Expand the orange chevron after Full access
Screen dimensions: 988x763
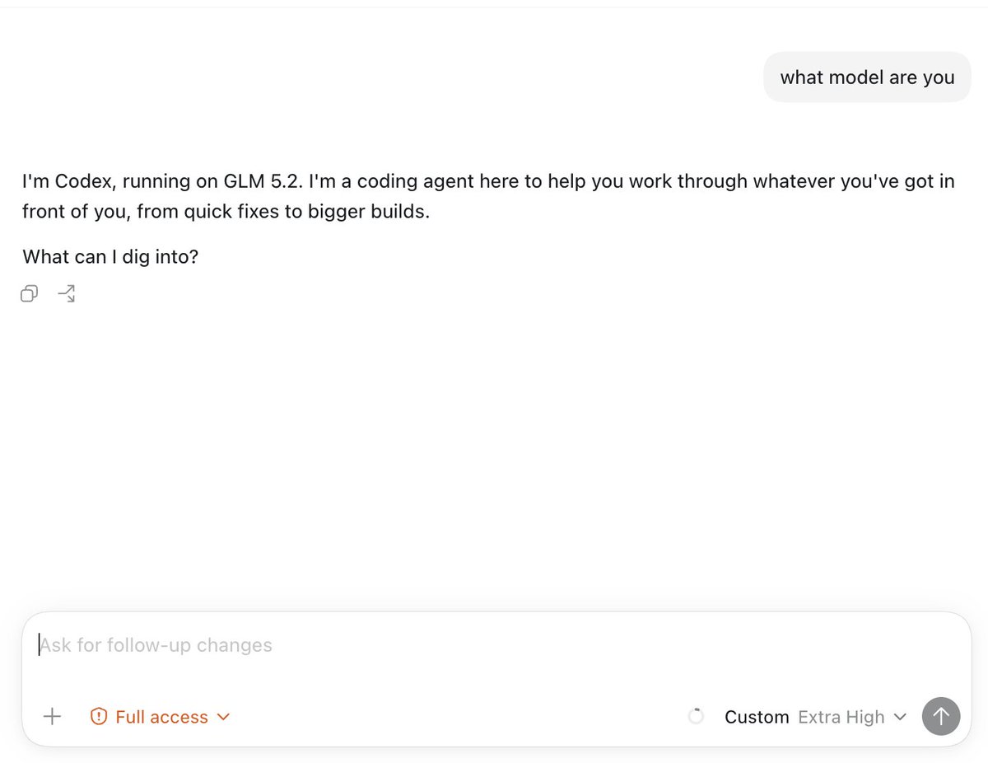click(223, 717)
